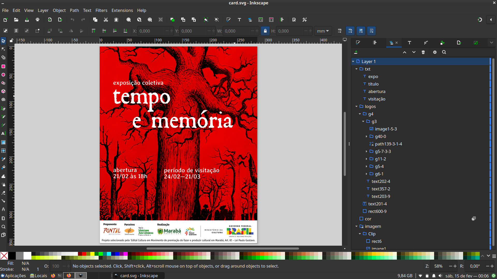Expand the g40-0 group
Screen dimensions: 497x279
click(x=367, y=136)
